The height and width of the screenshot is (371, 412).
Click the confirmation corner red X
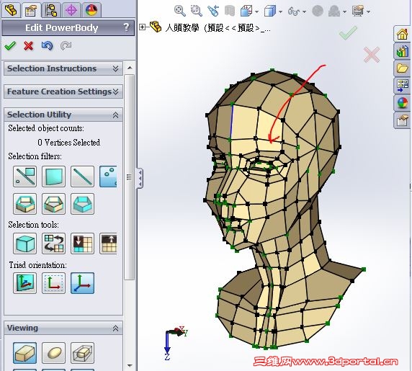pyautogui.click(x=372, y=55)
